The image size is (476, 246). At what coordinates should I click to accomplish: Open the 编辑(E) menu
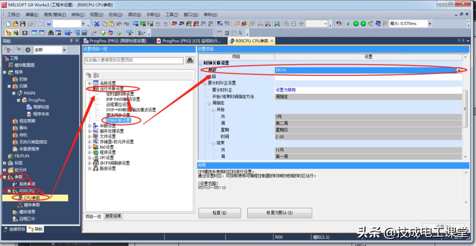(x=32, y=14)
